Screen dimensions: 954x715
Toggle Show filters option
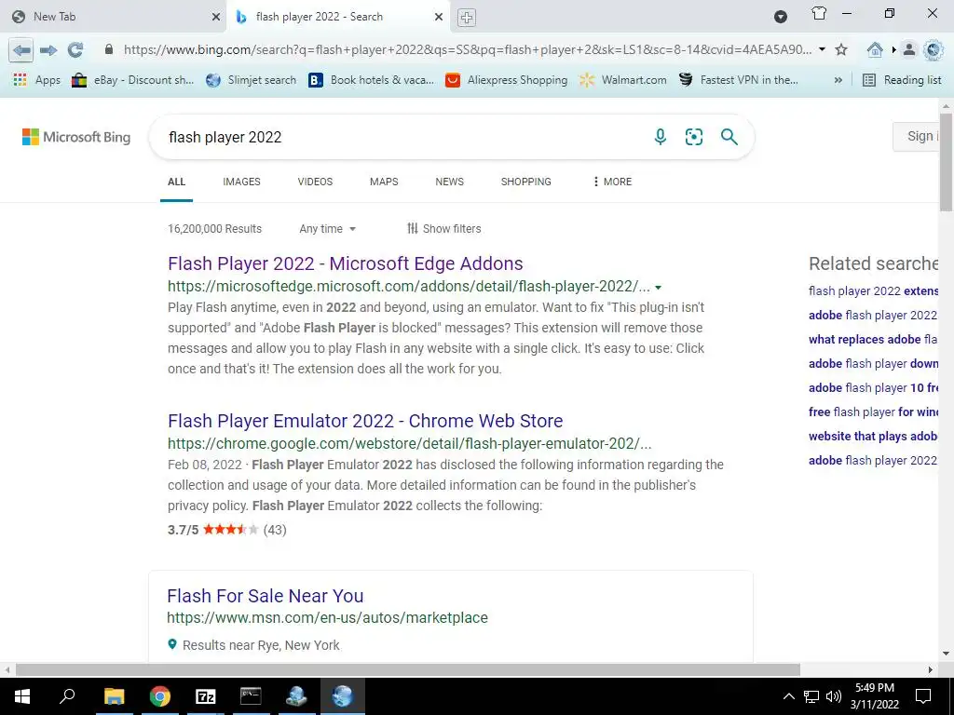point(444,229)
